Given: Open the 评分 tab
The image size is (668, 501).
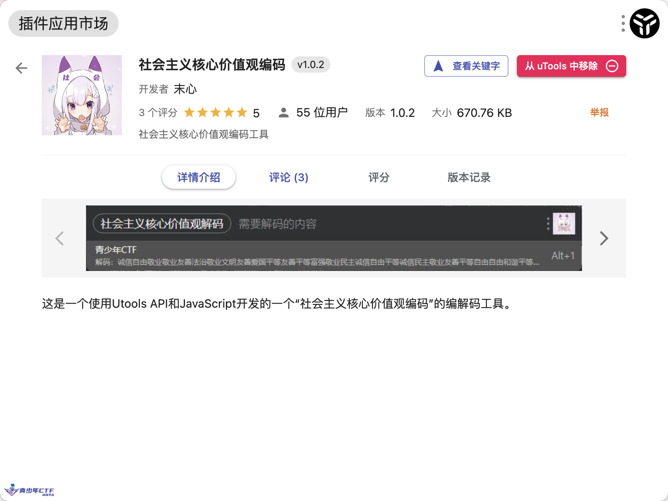Looking at the screenshot, I should click(x=379, y=177).
